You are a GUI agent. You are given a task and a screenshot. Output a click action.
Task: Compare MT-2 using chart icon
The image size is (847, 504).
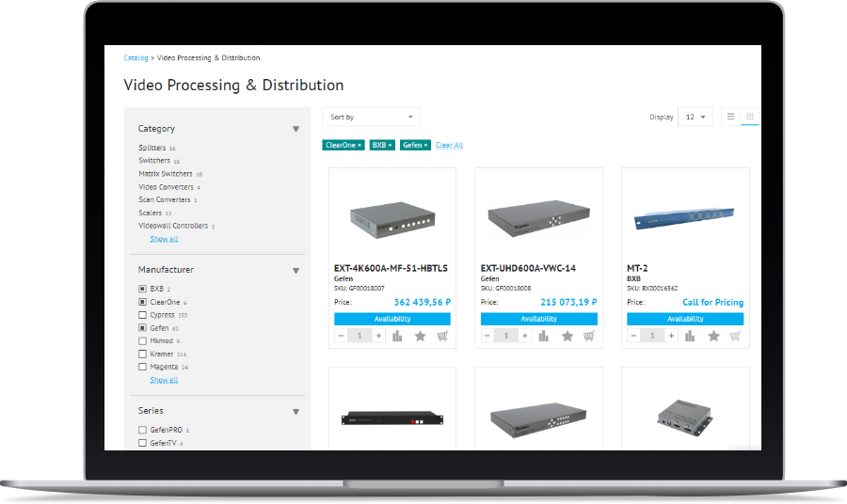(x=690, y=337)
